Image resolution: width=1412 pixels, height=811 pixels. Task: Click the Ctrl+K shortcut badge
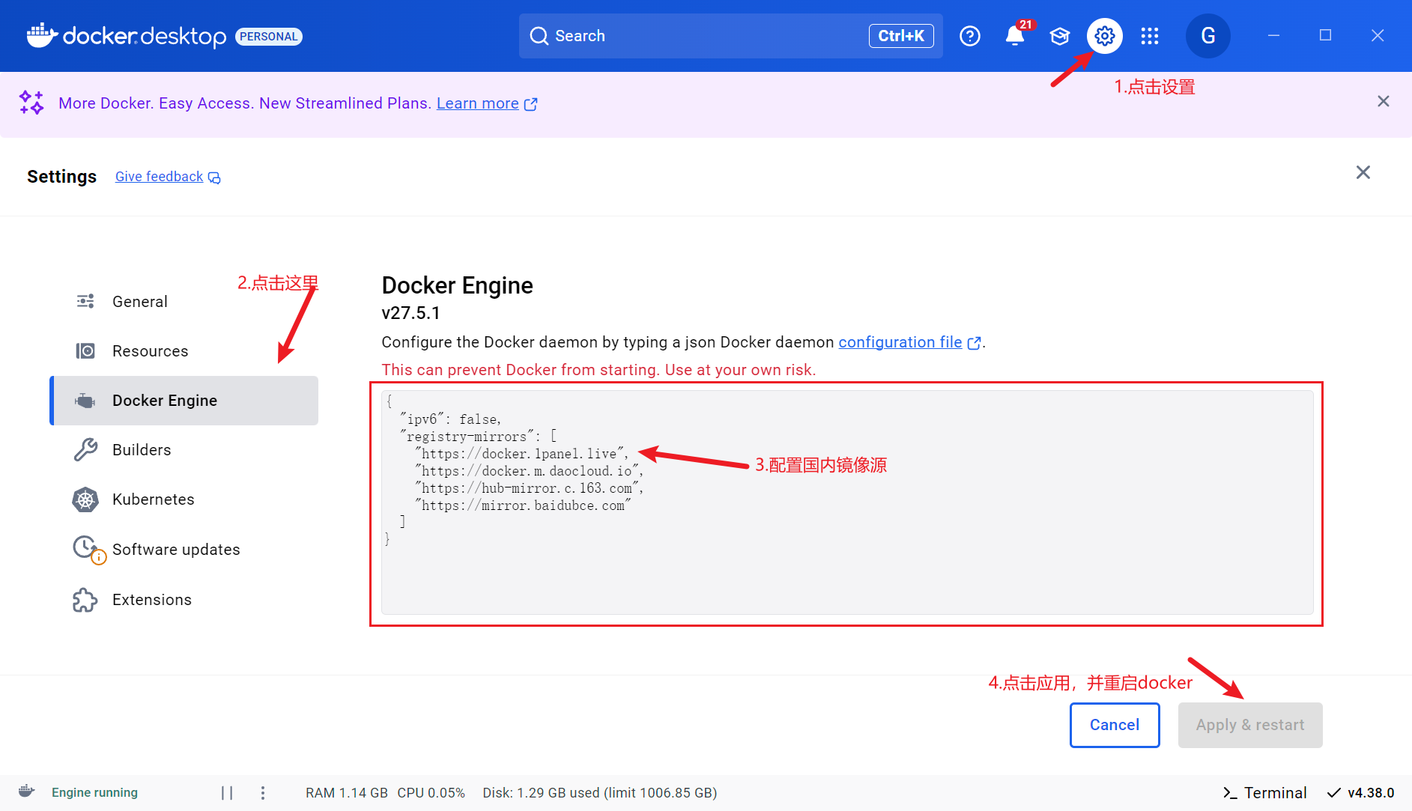click(901, 36)
